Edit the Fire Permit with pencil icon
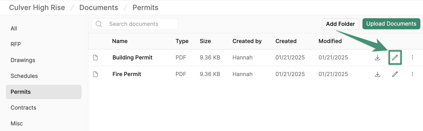The width and height of the screenshot is (423, 131). point(395,74)
